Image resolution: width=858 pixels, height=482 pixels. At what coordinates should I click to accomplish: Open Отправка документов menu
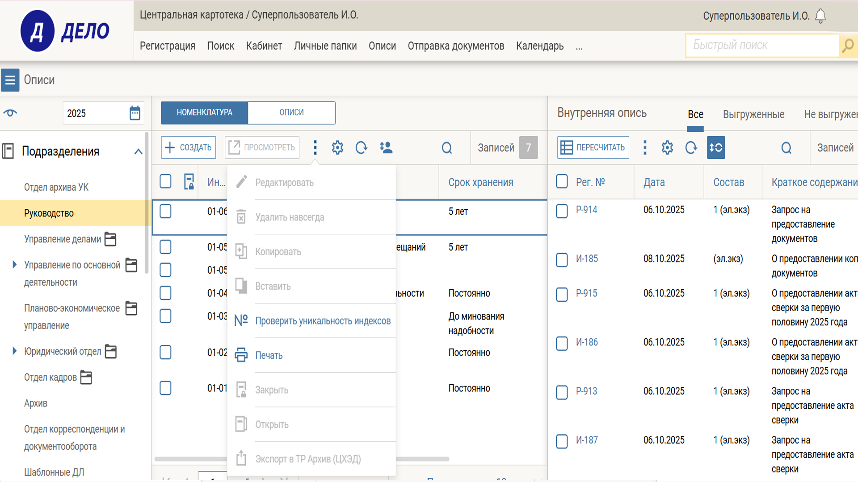[x=456, y=46]
